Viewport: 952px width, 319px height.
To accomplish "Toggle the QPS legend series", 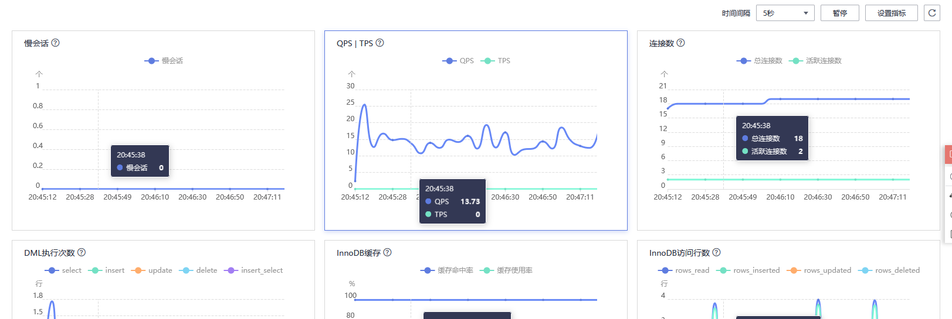I will pos(458,61).
